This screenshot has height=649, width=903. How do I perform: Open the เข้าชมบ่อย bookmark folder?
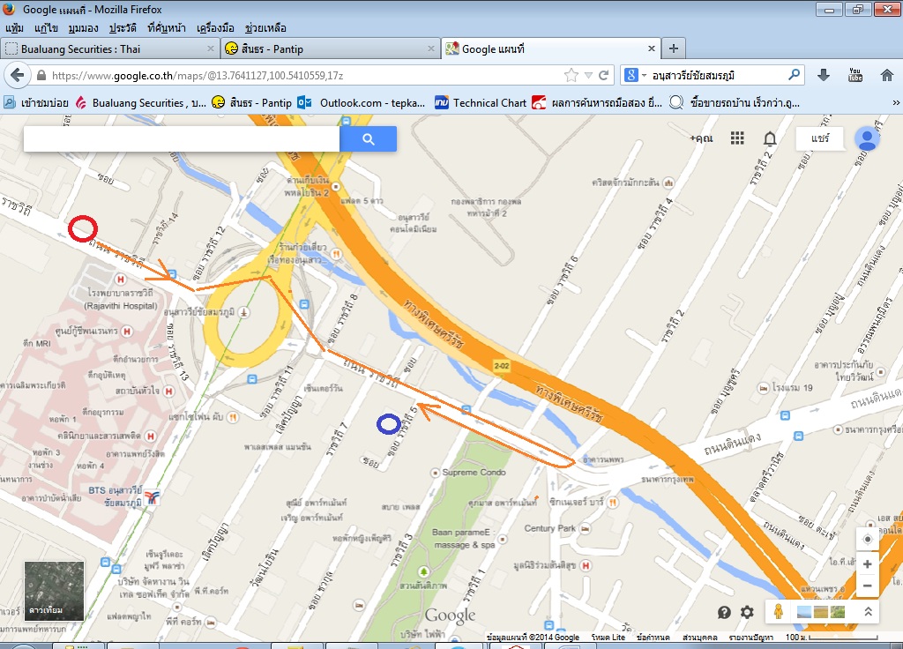[36, 103]
